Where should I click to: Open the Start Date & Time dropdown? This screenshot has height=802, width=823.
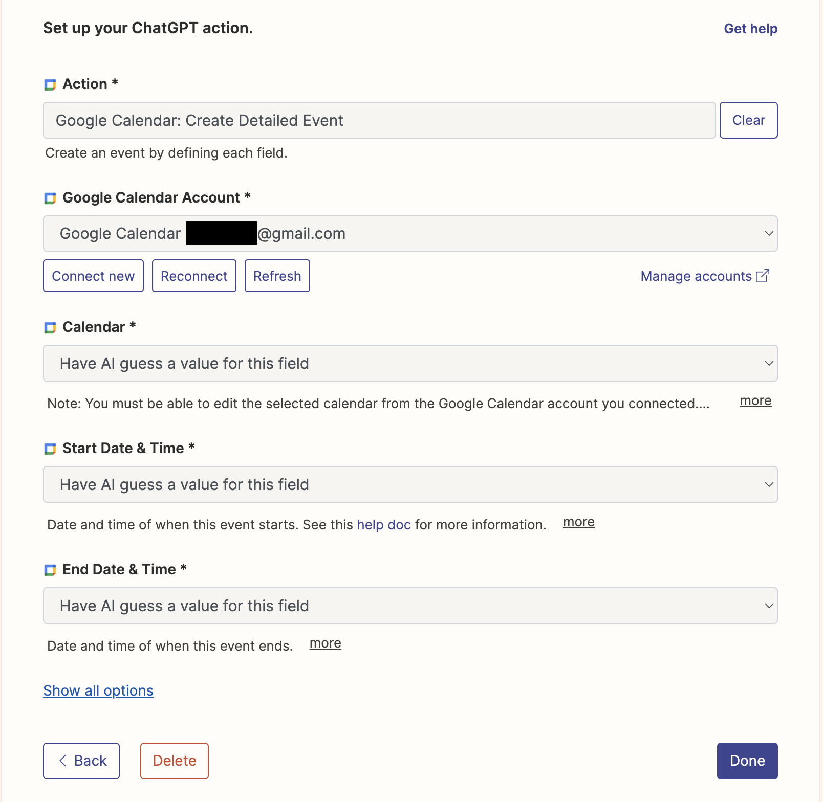pyautogui.click(x=409, y=484)
